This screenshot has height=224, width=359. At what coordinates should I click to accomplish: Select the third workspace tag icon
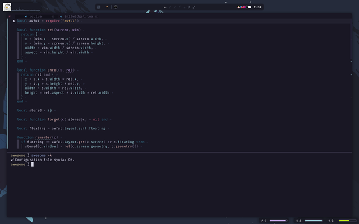174,7
